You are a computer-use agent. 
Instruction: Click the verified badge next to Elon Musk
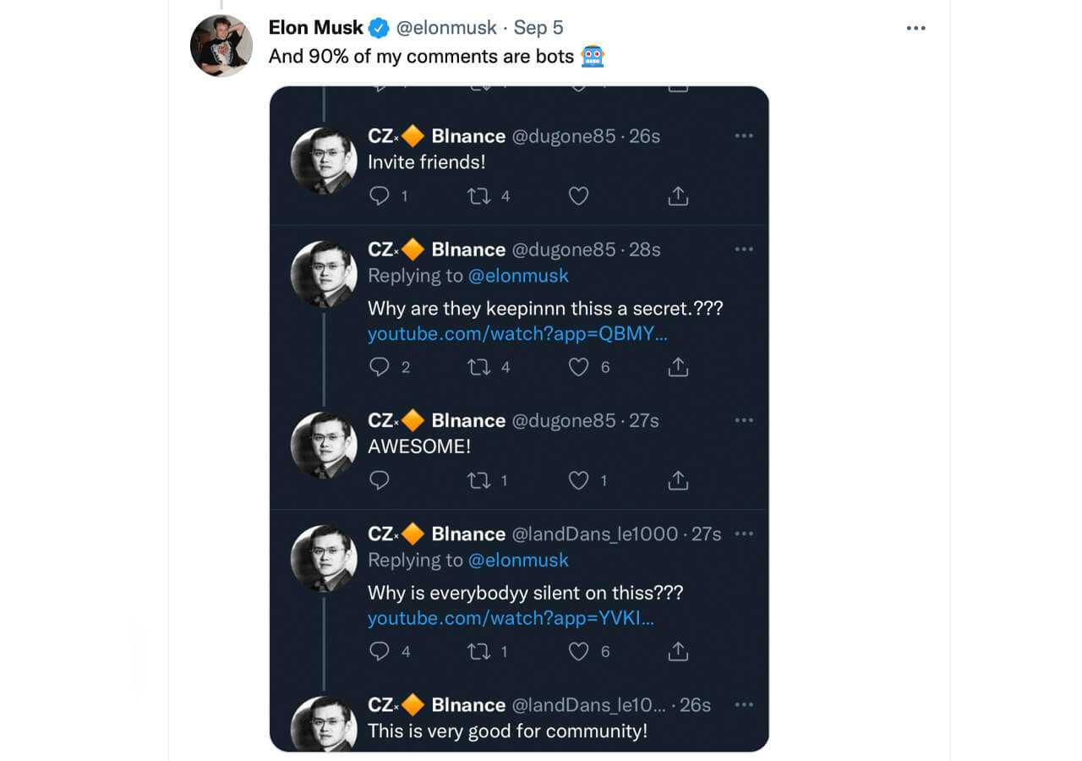tap(380, 28)
